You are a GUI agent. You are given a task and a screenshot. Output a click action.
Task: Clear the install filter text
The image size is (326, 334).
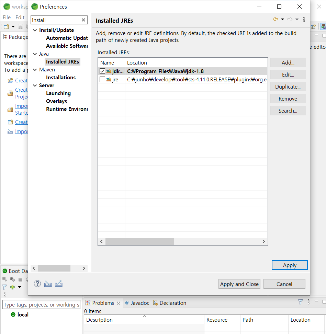[83, 20]
